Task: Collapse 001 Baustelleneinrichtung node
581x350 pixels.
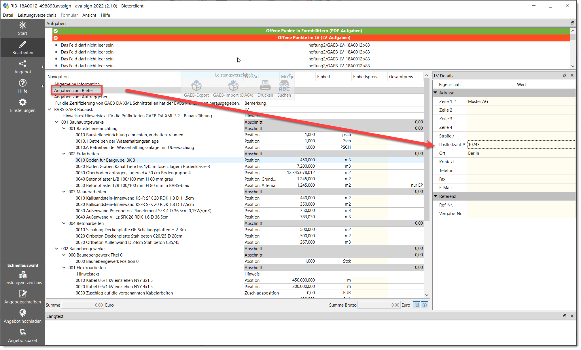Action: pos(64,128)
